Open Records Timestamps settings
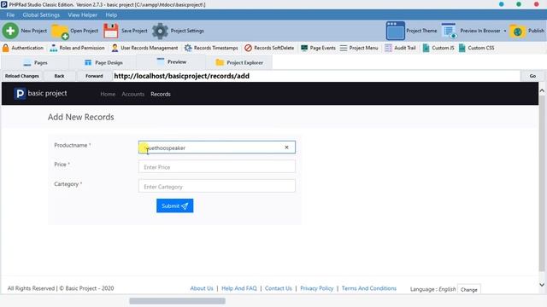The width and height of the screenshot is (547, 307). click(211, 48)
